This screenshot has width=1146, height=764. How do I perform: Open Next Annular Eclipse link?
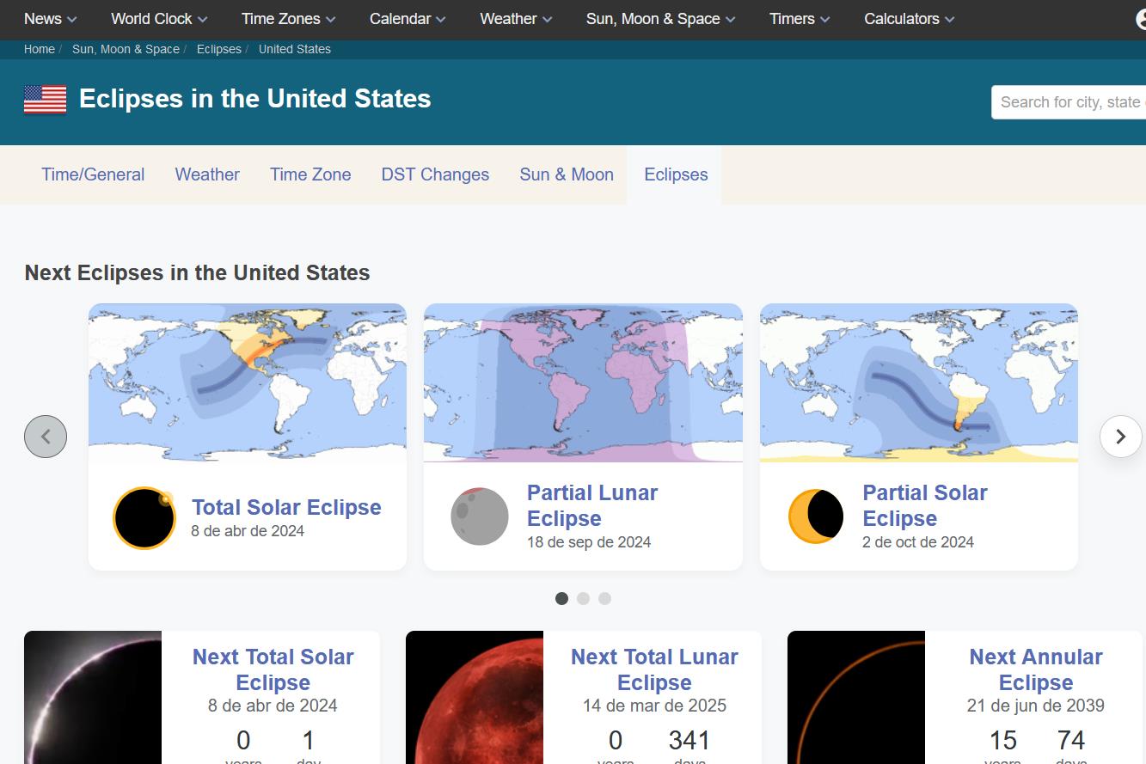[1036, 669]
